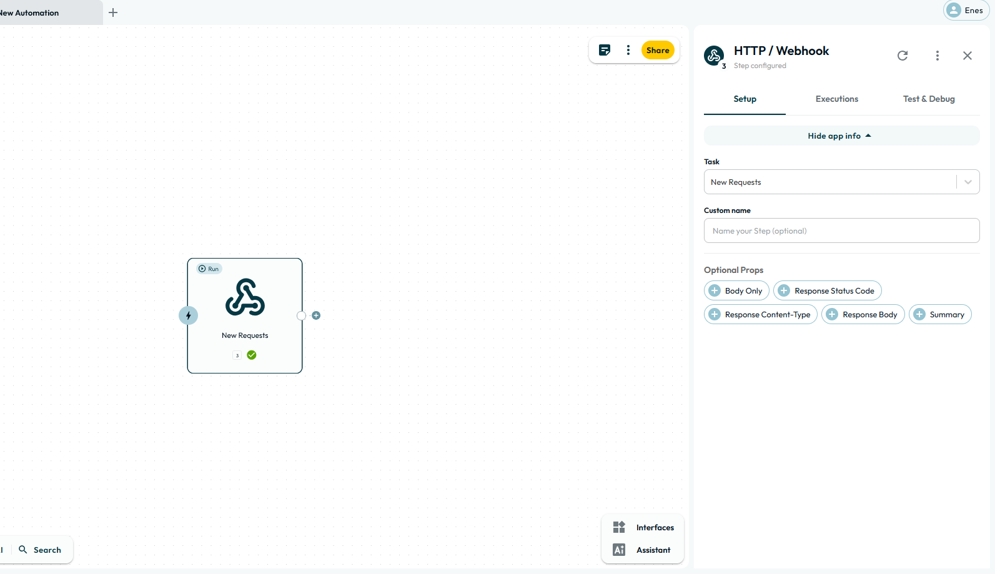The image size is (995, 574).
Task: Click the notes icon beside Share
Action: [x=604, y=51]
